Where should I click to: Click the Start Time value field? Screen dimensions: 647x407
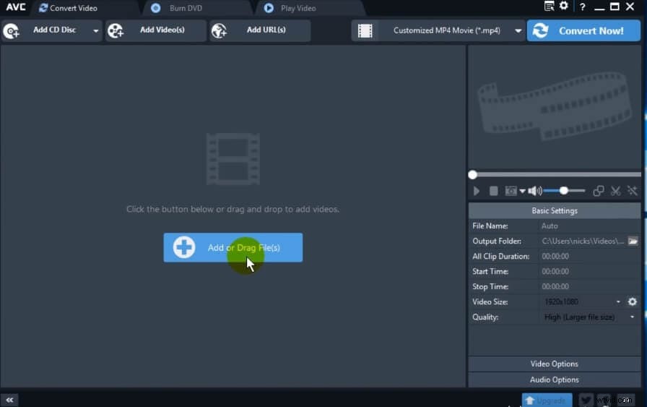(590, 272)
